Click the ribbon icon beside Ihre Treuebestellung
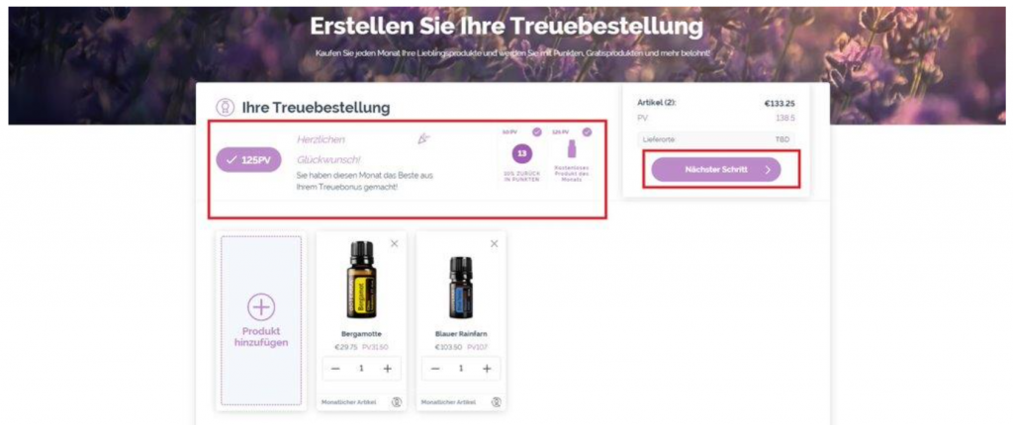 tap(226, 107)
